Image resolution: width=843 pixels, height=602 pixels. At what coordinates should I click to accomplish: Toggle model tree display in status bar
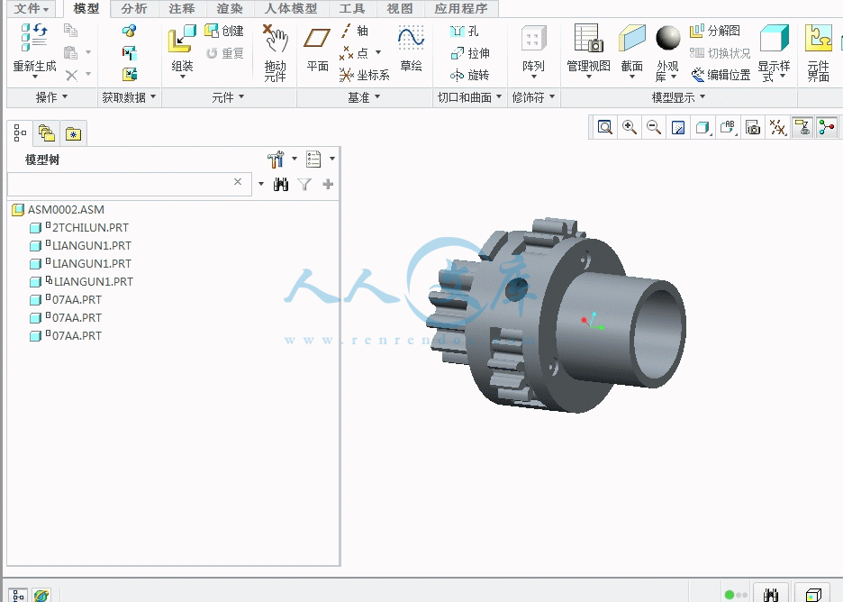point(18,595)
